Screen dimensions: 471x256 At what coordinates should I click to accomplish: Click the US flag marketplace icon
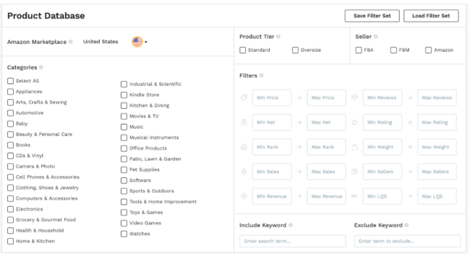point(137,42)
